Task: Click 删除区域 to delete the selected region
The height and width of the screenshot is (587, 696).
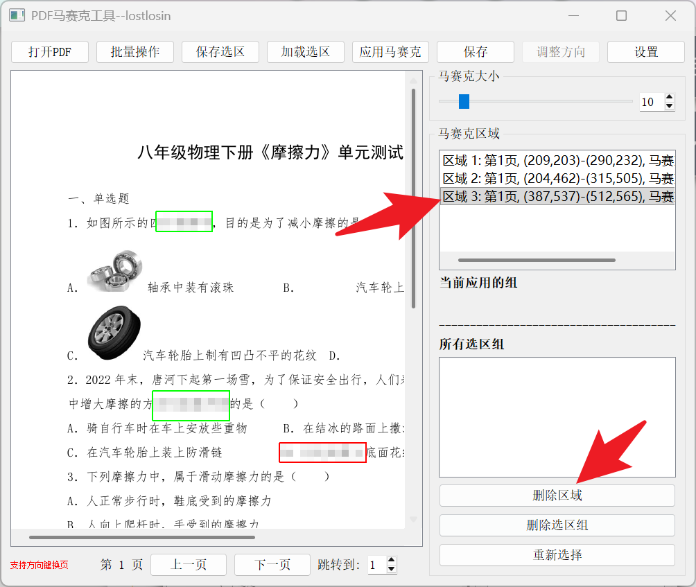Action: pos(557,495)
